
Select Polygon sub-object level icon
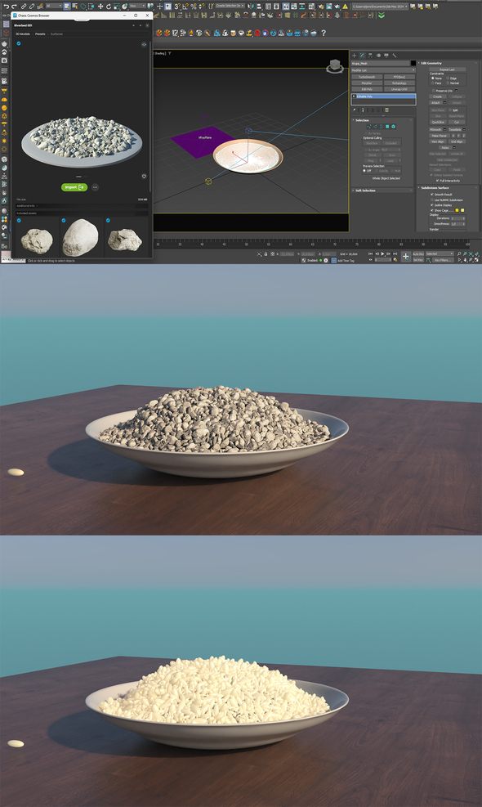387,126
